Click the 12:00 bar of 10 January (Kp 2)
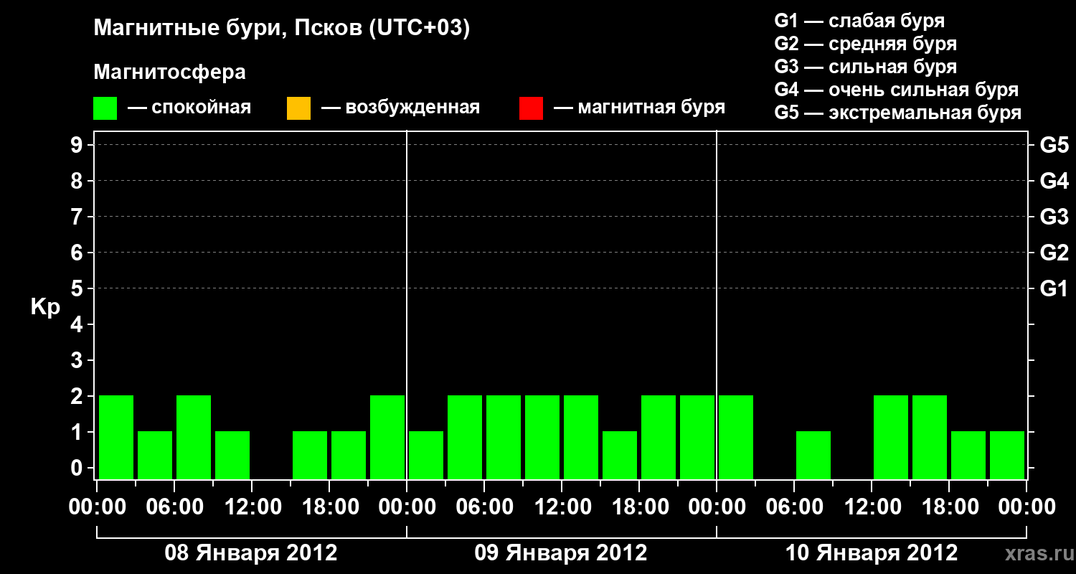The width and height of the screenshot is (1076, 574). (891, 437)
